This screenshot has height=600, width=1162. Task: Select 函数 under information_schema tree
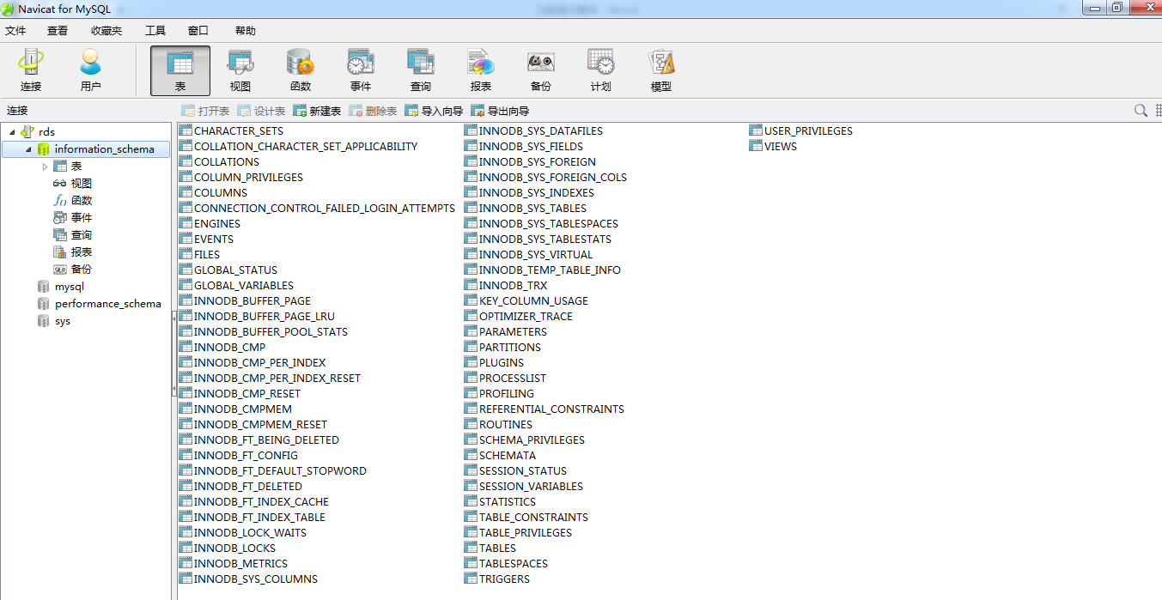tap(82, 201)
